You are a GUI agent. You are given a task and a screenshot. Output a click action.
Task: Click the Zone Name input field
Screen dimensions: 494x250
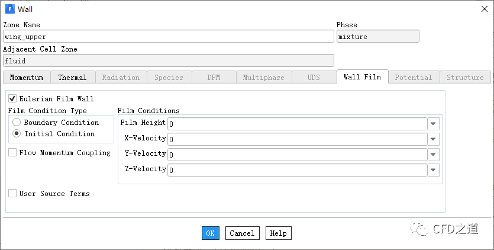tap(168, 36)
